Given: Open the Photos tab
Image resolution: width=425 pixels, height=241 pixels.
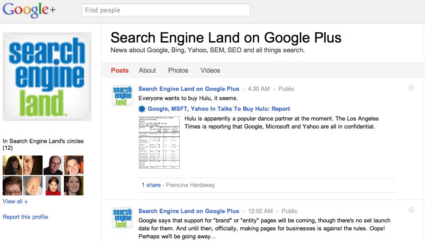Looking at the screenshot, I should pos(178,70).
